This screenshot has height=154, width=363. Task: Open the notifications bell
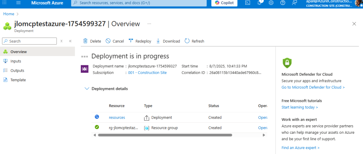pos(259,3)
